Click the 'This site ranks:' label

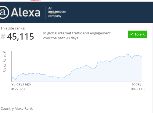click(13, 28)
